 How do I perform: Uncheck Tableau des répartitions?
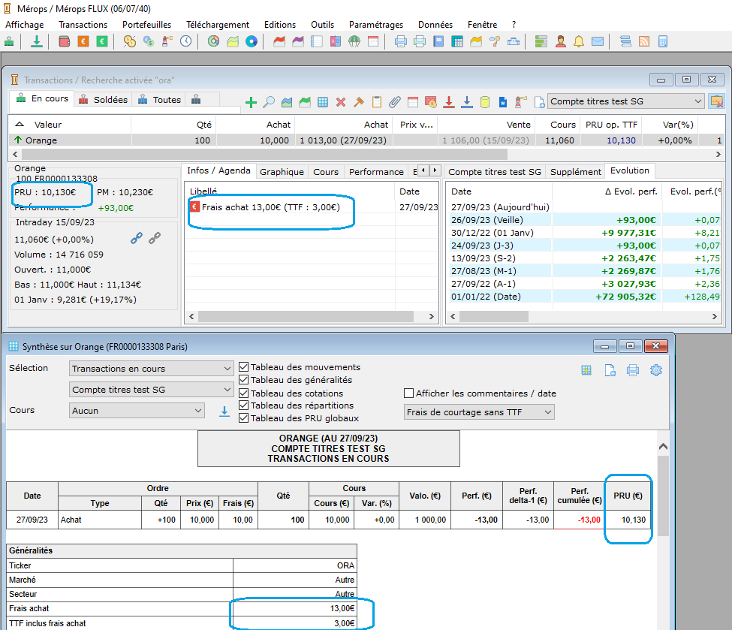[244, 405]
